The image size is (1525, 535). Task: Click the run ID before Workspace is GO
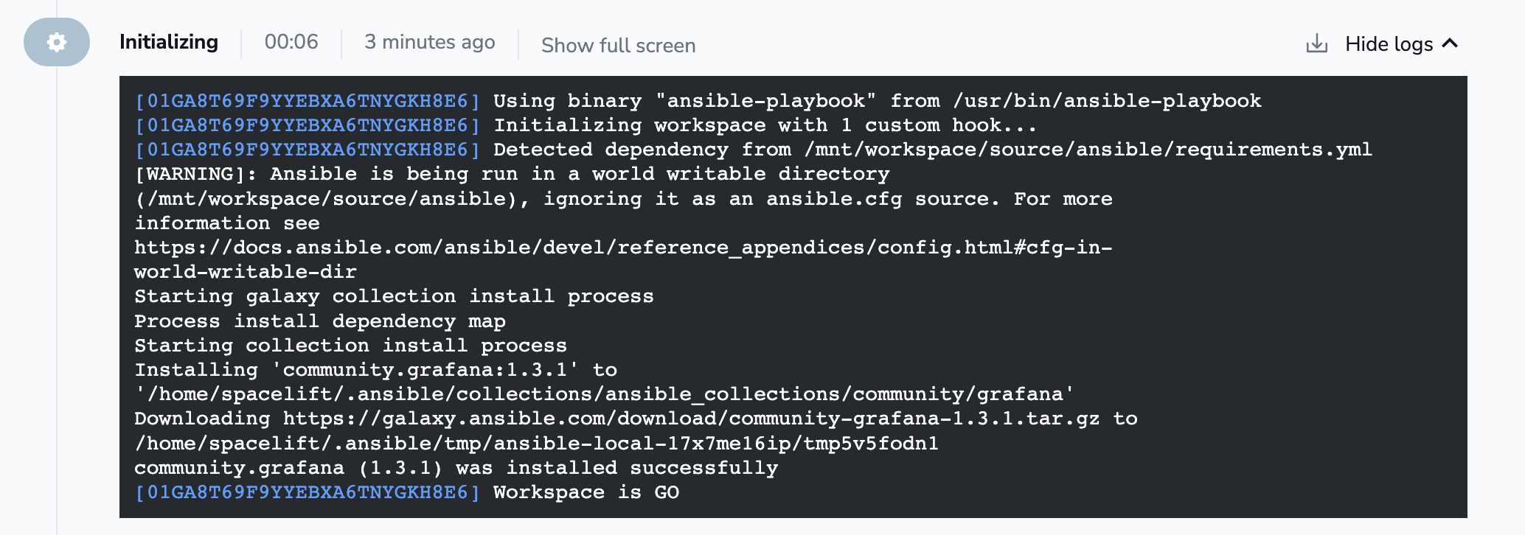click(x=308, y=492)
